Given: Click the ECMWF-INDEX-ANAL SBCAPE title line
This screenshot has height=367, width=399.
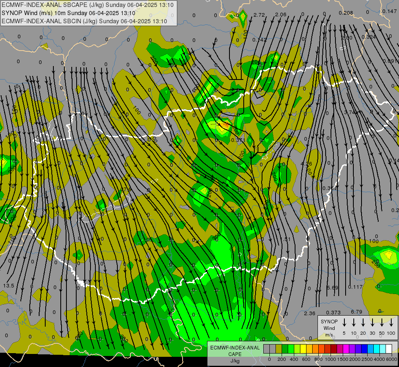Looking at the screenshot, I should pos(87,5).
